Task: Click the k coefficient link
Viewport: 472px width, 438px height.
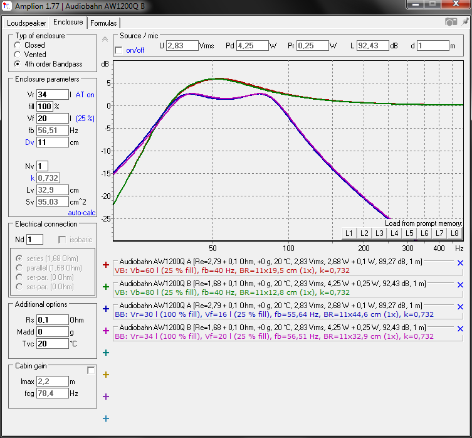Action: (x=33, y=178)
